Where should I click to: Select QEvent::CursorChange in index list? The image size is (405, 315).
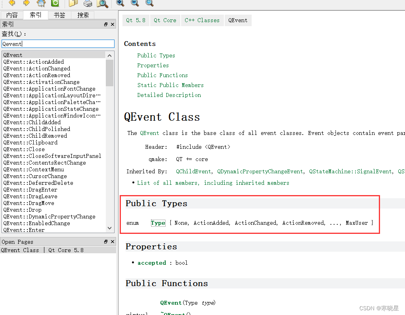54,176
